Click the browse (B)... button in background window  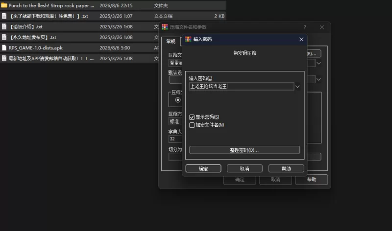pyautogui.click(x=314, y=54)
